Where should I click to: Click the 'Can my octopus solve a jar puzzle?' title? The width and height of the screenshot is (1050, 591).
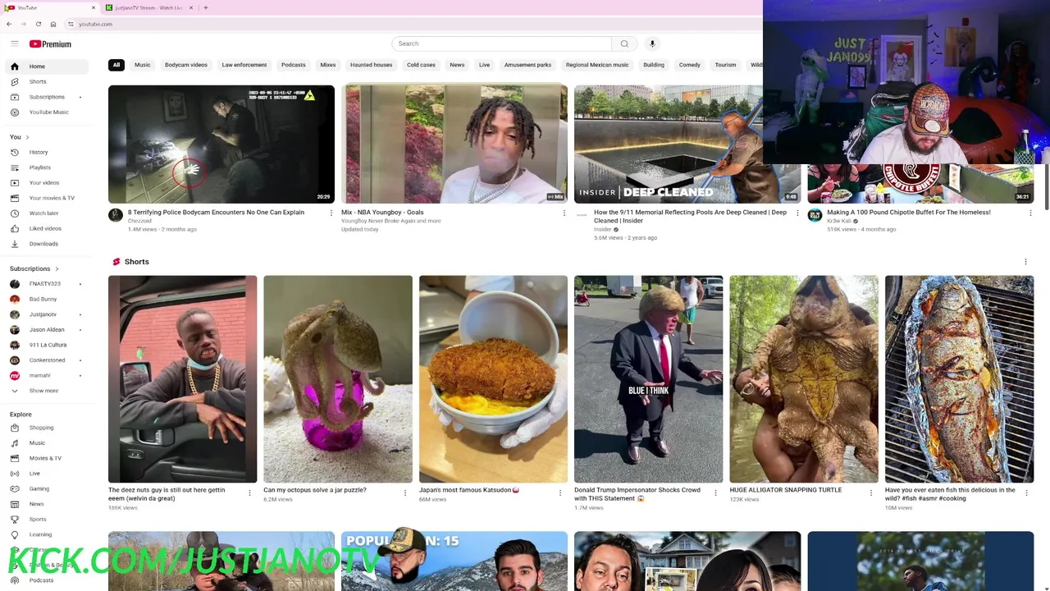[315, 490]
